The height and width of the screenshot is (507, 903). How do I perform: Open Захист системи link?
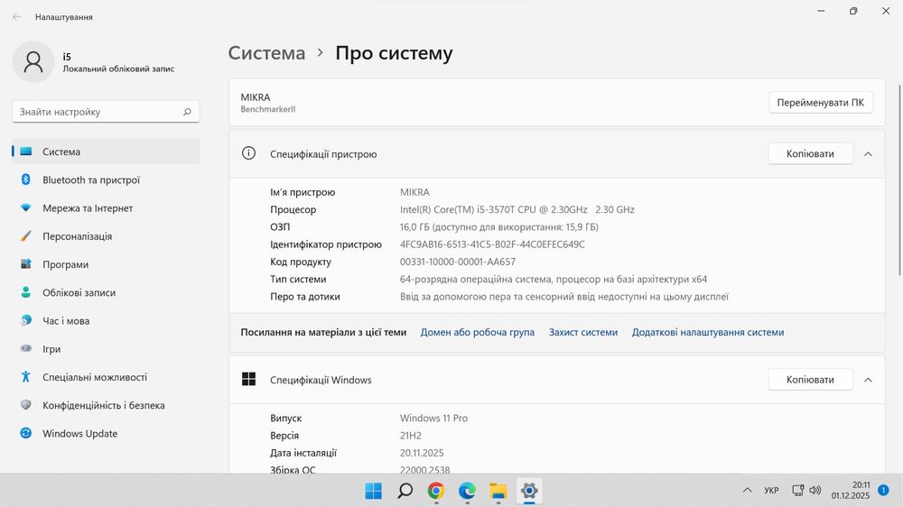pos(582,332)
